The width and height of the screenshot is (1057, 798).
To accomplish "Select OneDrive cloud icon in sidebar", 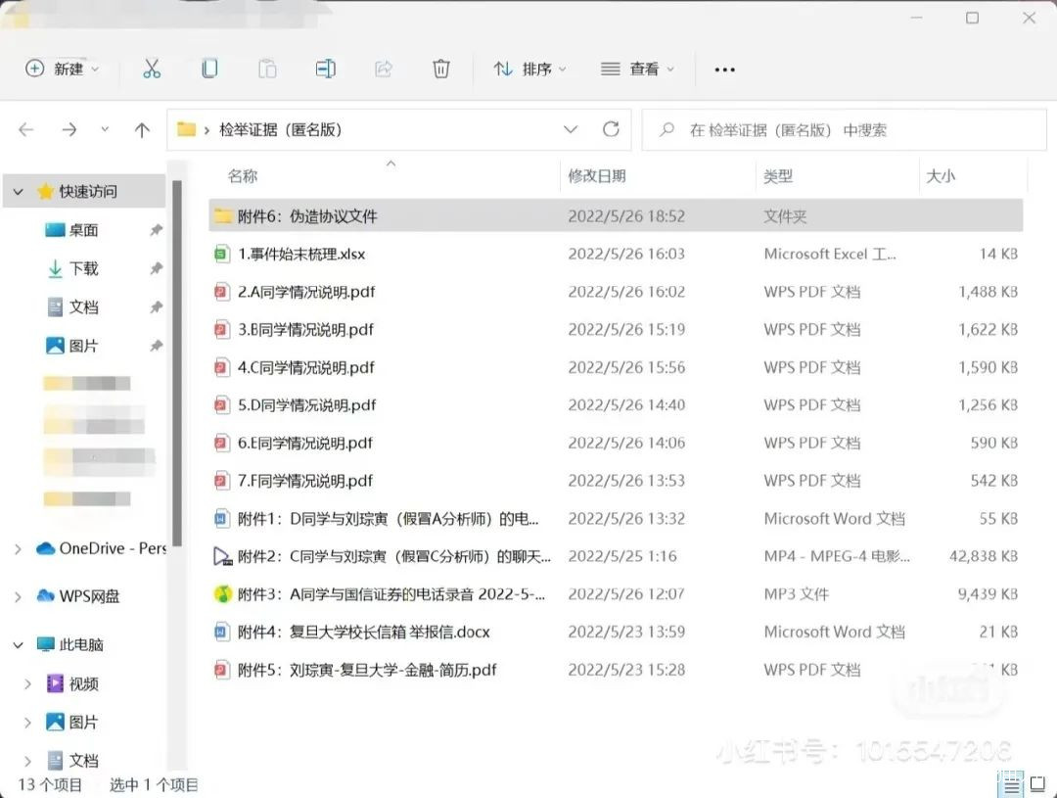I will (x=45, y=548).
